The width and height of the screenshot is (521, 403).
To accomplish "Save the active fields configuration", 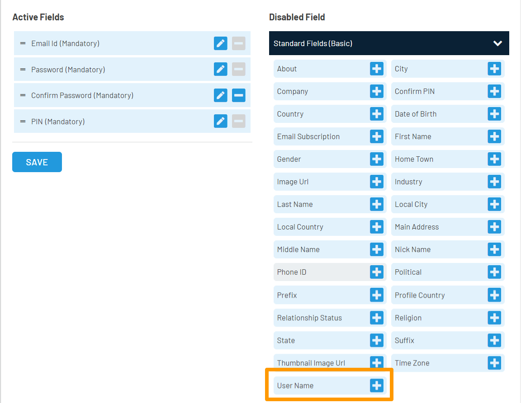I will click(x=37, y=162).
